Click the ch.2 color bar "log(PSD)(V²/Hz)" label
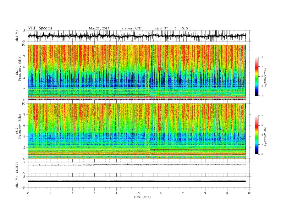The image size is (281, 217). (x=266, y=137)
